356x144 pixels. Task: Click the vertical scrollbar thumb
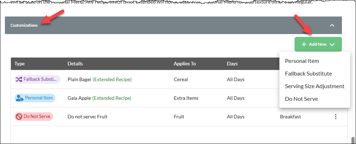(x=352, y=140)
